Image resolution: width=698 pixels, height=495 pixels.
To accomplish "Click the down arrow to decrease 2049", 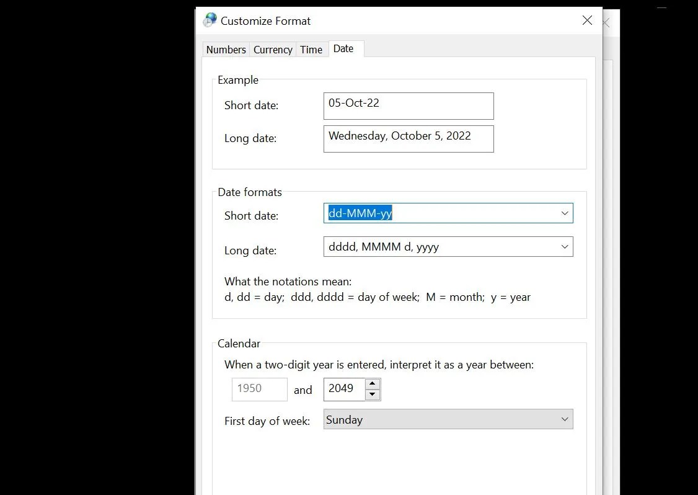I will point(373,393).
